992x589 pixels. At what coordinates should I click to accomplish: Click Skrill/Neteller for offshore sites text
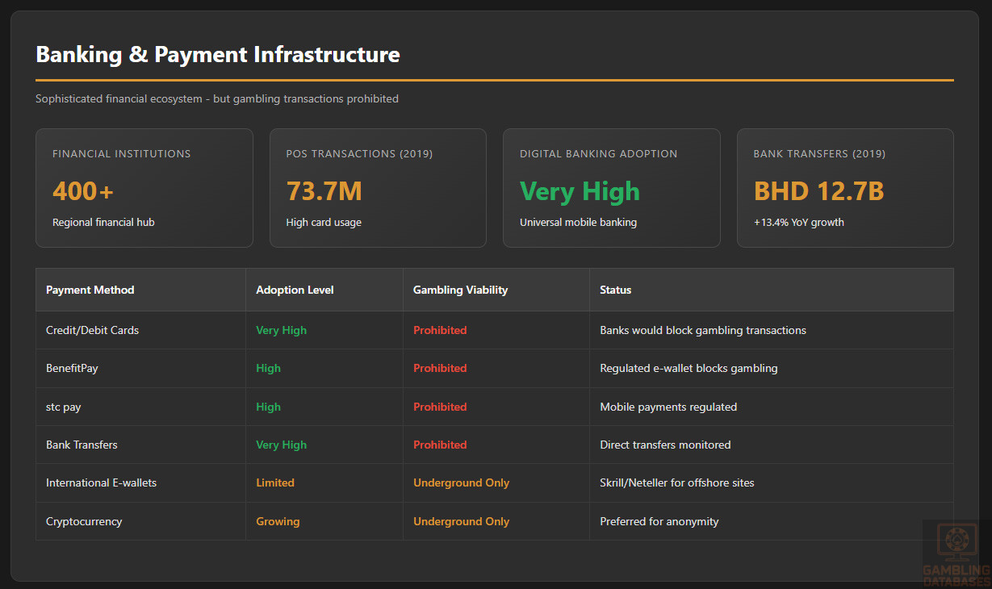coord(676,482)
